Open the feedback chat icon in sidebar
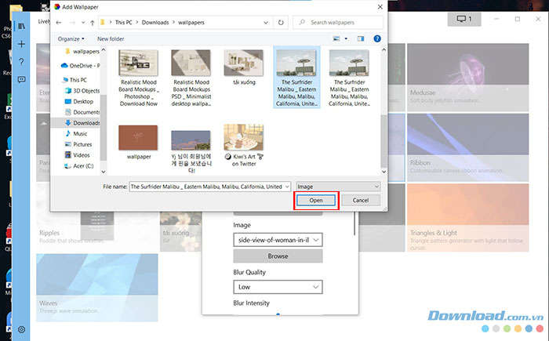 click(21, 79)
